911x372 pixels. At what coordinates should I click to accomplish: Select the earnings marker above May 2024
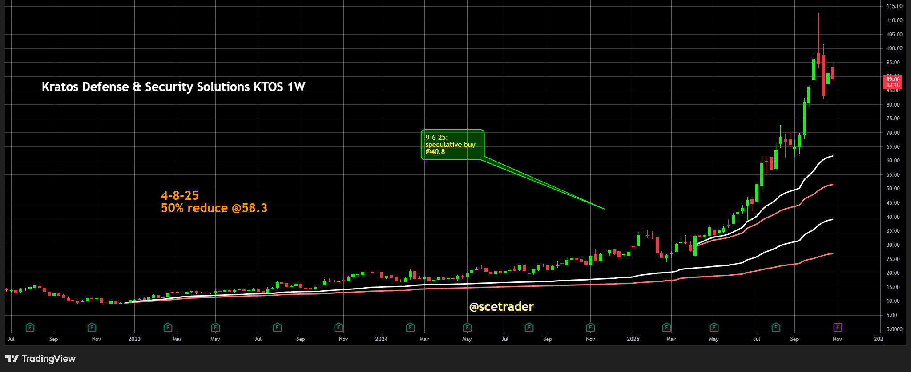coord(467,328)
